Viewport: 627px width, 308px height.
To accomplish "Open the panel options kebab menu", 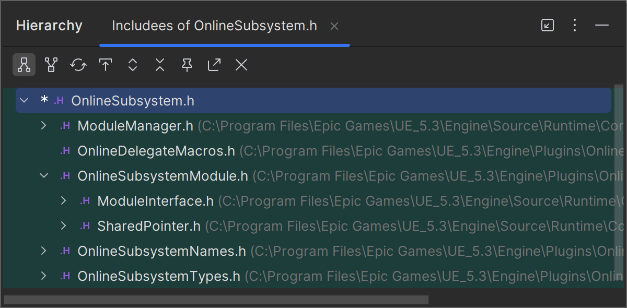I will [x=575, y=25].
